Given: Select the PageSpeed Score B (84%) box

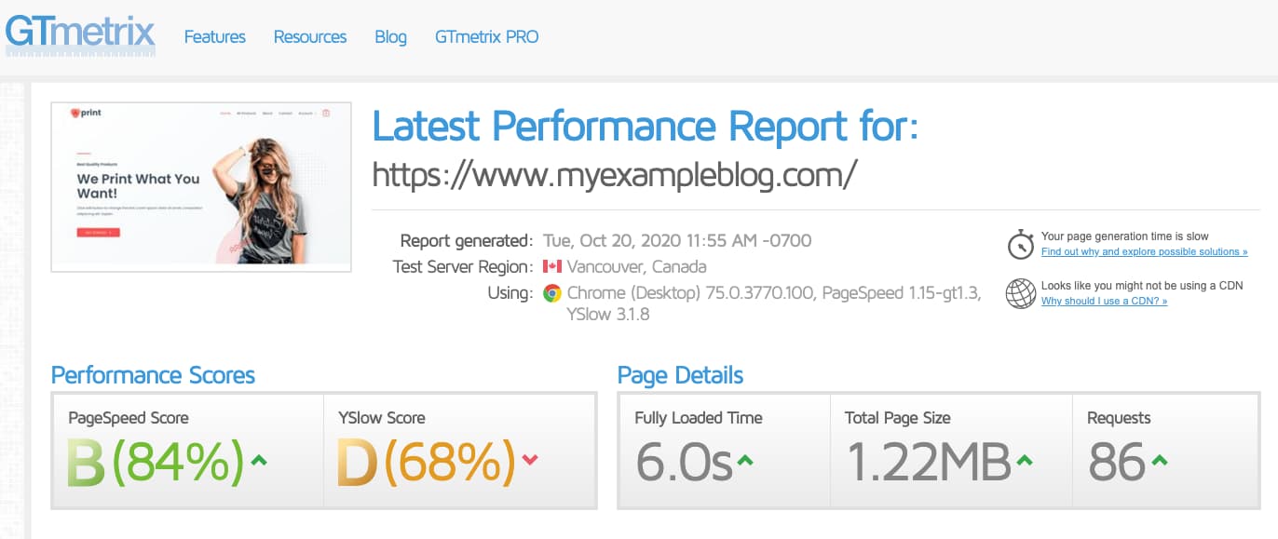Looking at the screenshot, I should click(x=187, y=451).
